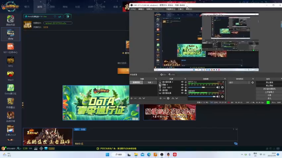
Task: Toggle lock on the game capture source
Action: tap(186, 90)
